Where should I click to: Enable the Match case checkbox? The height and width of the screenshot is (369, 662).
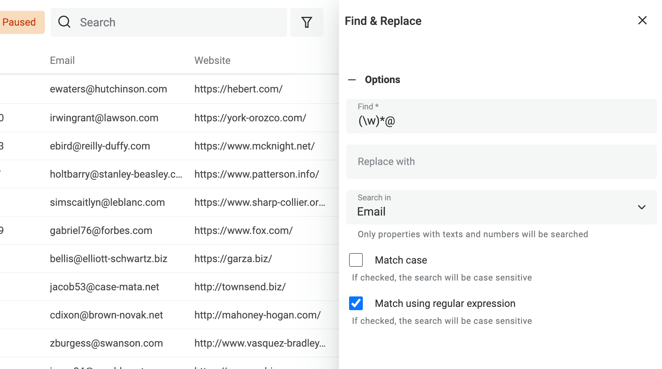click(x=356, y=260)
